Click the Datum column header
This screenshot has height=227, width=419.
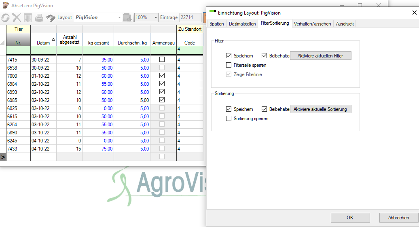(x=43, y=40)
